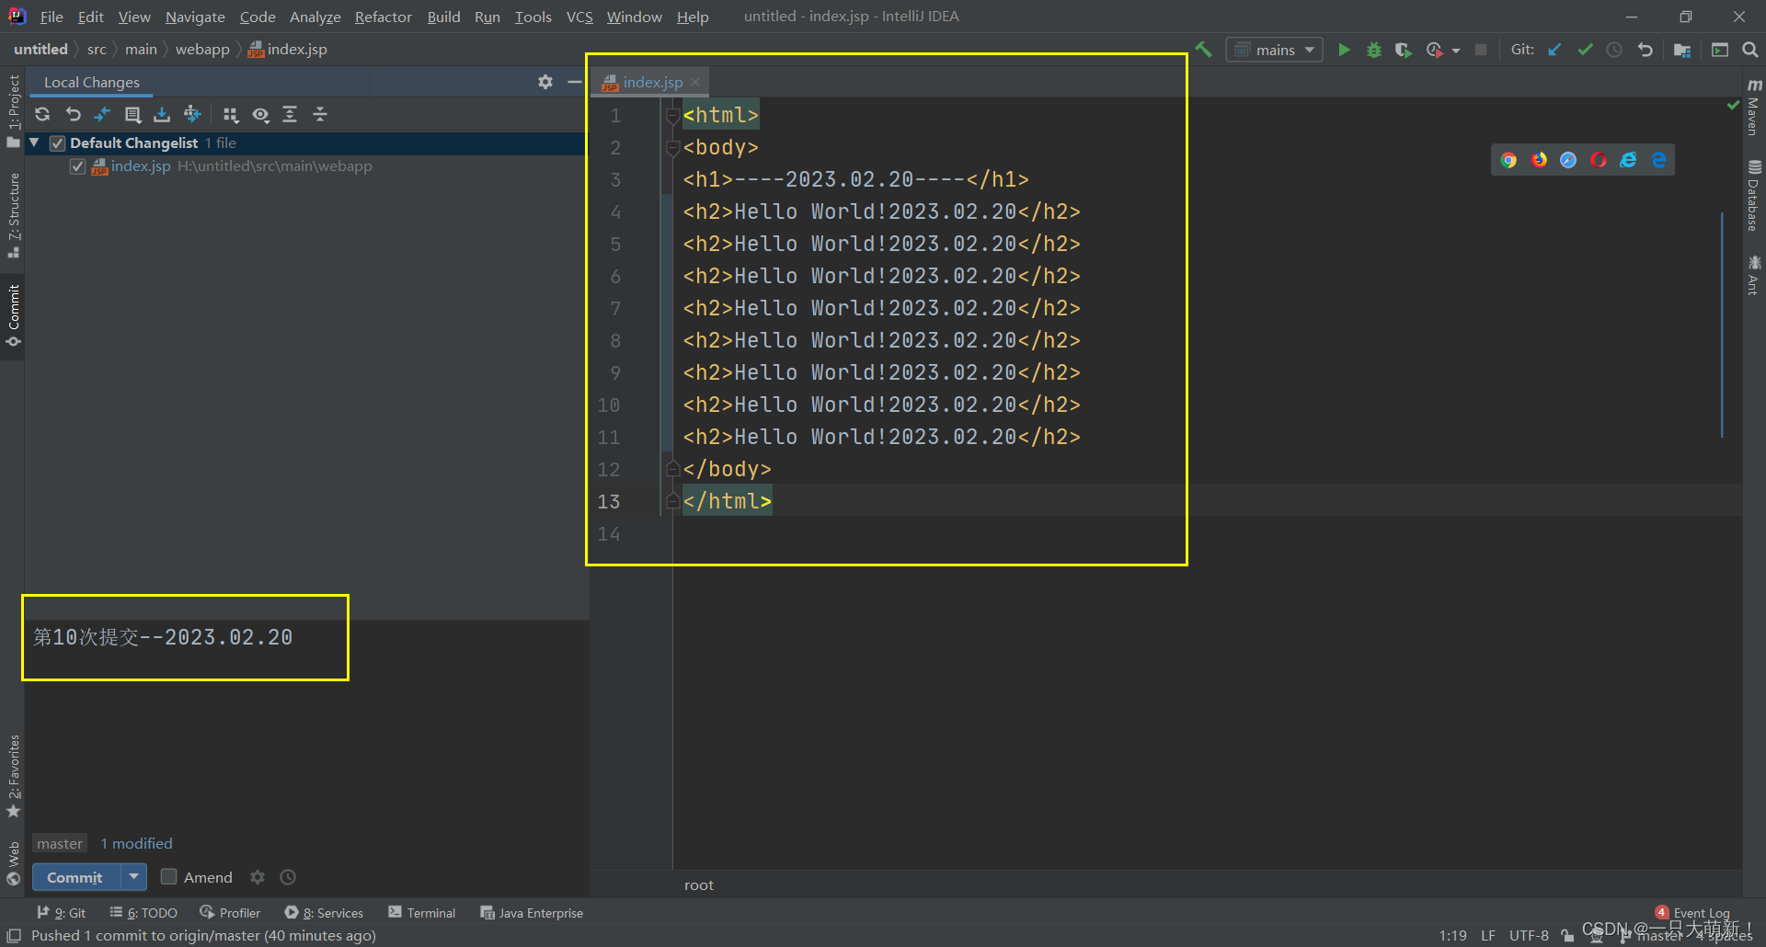Open the 9: Git tool window
Screen dimensions: 1766x947
click(61, 912)
